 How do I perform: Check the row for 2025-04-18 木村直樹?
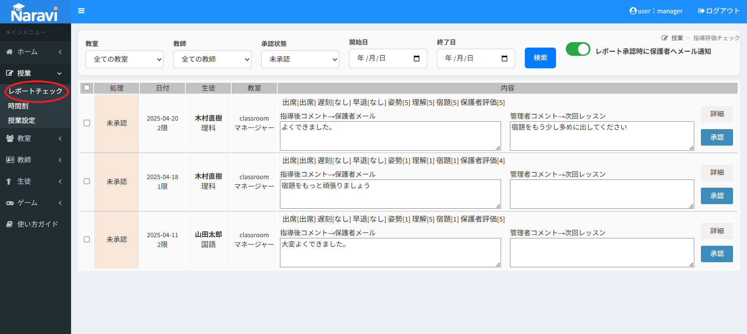tap(87, 181)
